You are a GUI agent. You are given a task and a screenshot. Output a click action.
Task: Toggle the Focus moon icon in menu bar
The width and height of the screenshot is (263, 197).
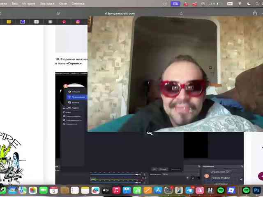click(x=249, y=4)
